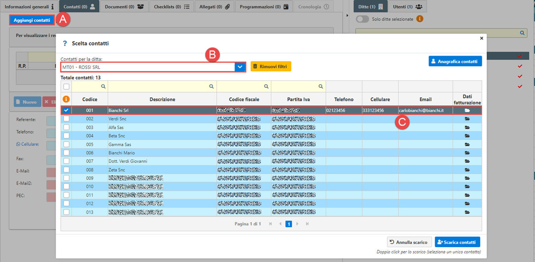This screenshot has width=535, height=262.
Task: Check the checkbox for contact 006 Bianchi Mario
Action: point(66,153)
